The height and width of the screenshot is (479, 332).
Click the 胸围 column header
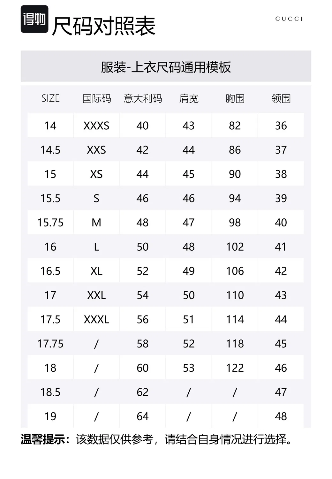click(x=235, y=98)
